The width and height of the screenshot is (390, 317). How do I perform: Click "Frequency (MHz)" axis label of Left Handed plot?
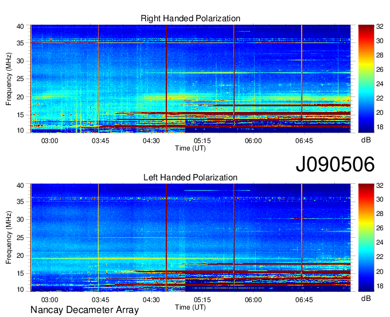coord(9,238)
